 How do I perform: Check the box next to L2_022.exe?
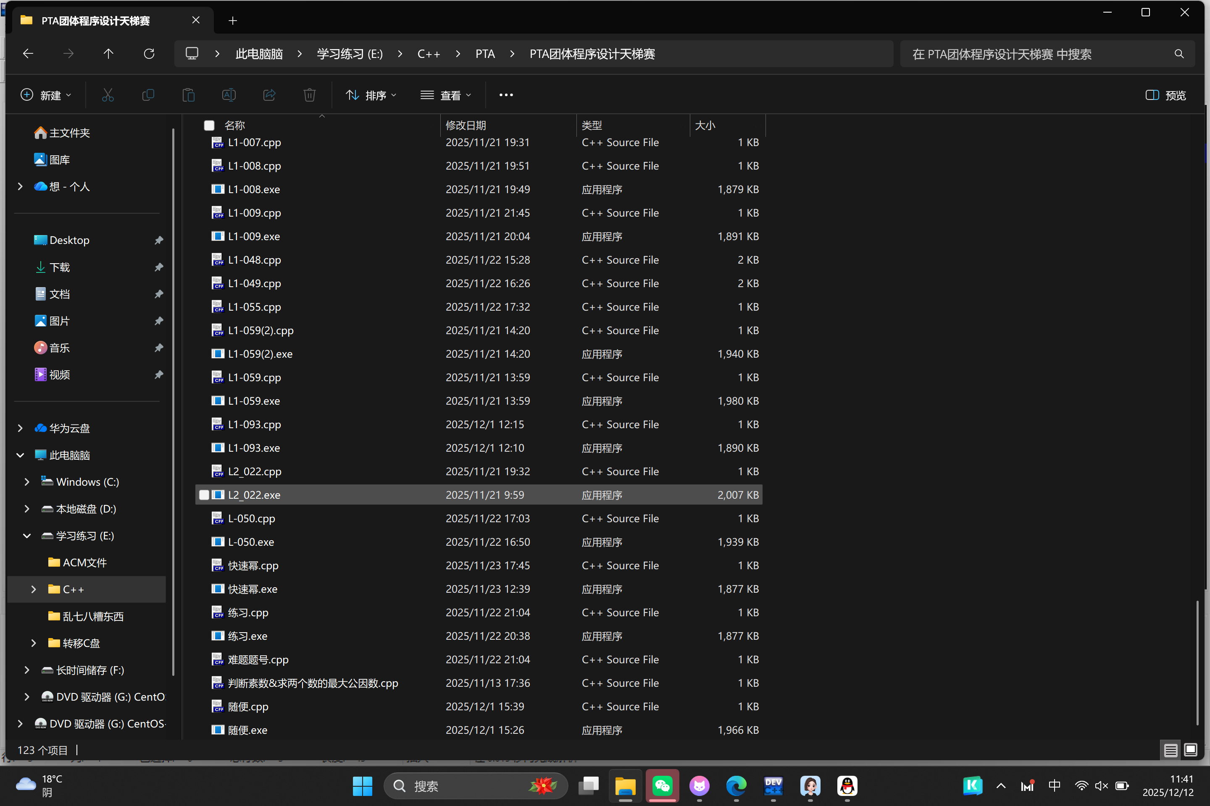tap(204, 495)
